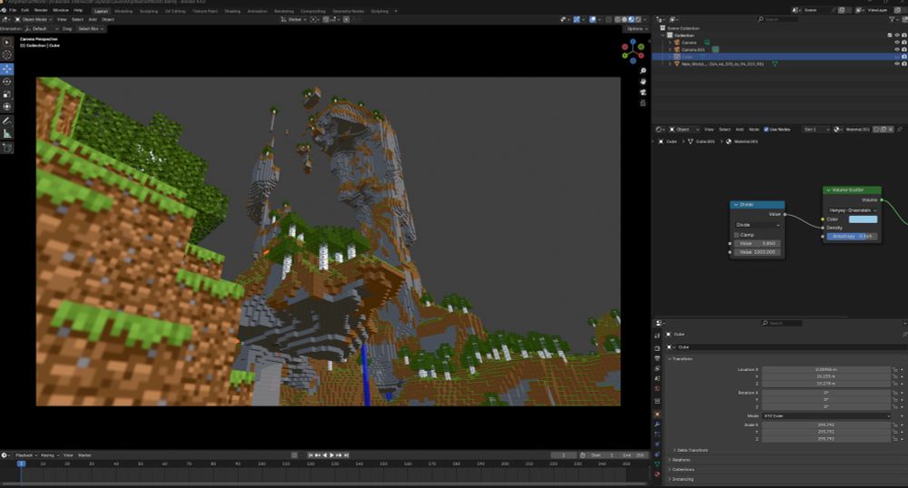Viewport: 908px width, 488px height.
Task: Open the XYZ Euler rotation mode dropdown
Action: [x=826, y=415]
